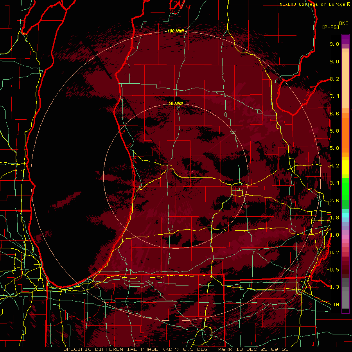Select the cyan segment of the color bar
Screen dimensions: 352x352
[345, 215]
